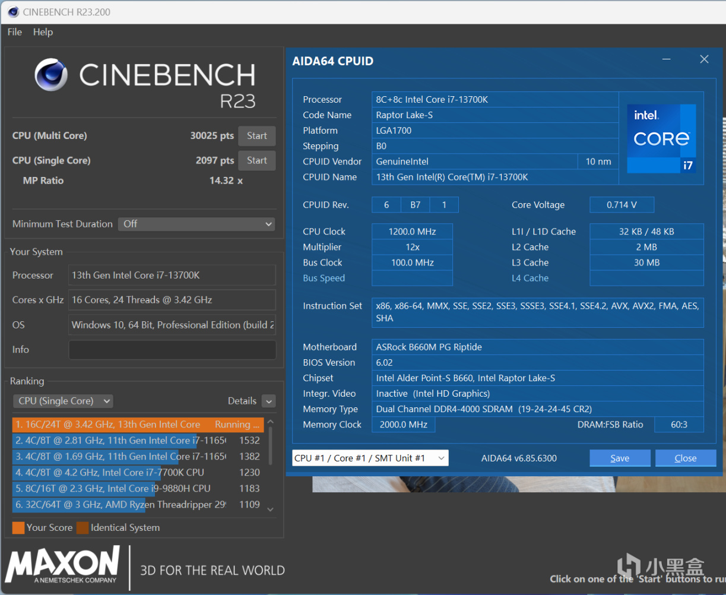Click the ranking list scroll-up arrow
The width and height of the screenshot is (726, 595).
tap(271, 422)
